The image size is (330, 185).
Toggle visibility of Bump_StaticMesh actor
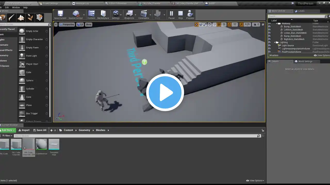pos(269,26)
